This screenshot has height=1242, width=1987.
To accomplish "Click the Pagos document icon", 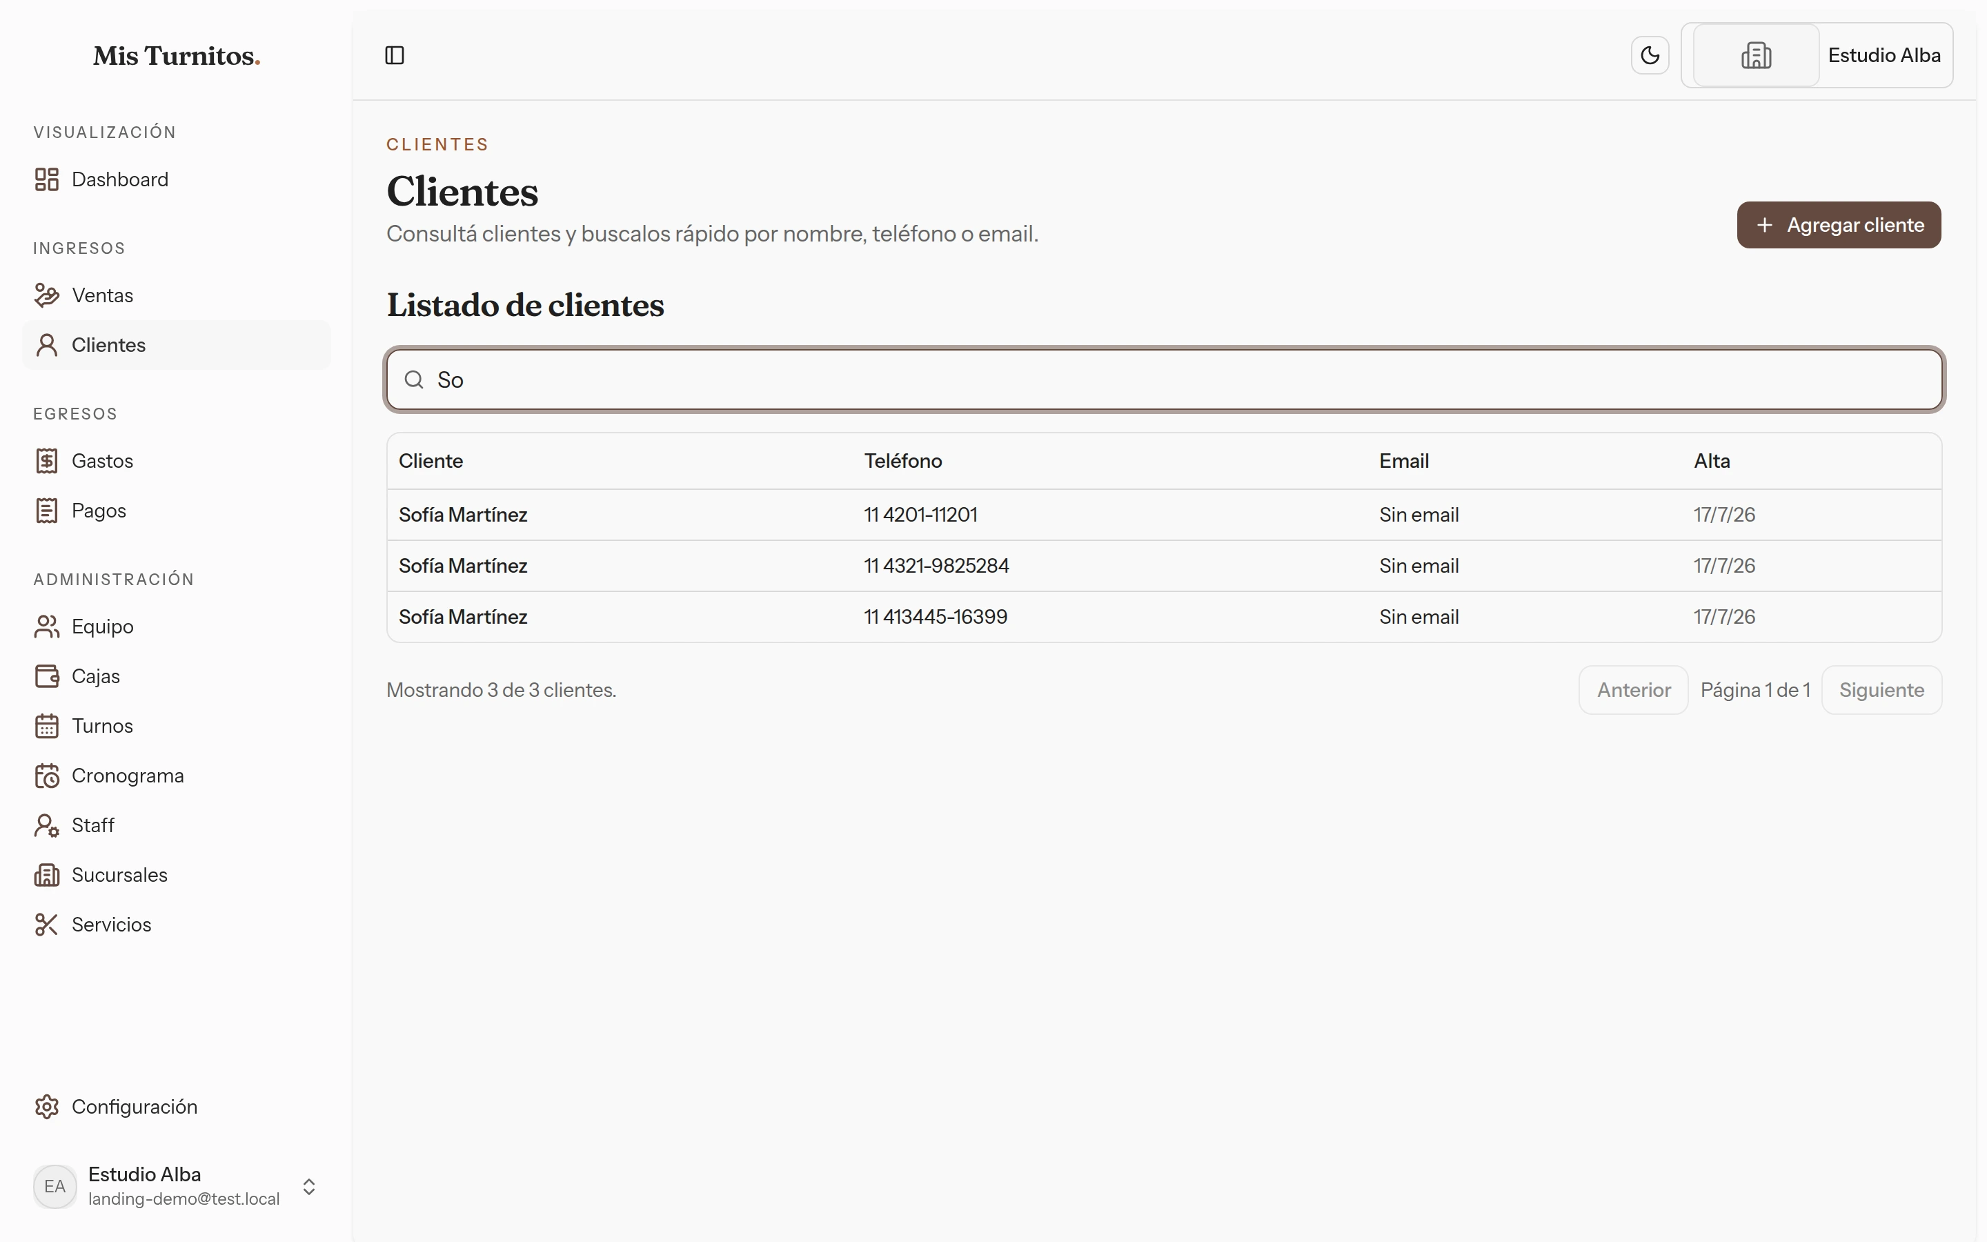I will pyautogui.click(x=47, y=510).
